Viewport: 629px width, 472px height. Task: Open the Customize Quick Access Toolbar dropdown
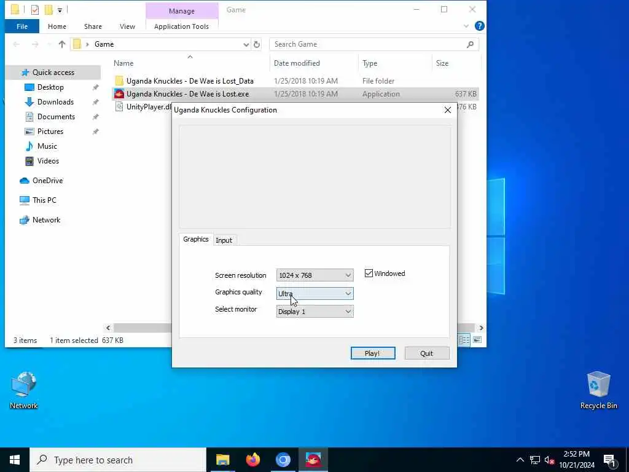click(60, 10)
